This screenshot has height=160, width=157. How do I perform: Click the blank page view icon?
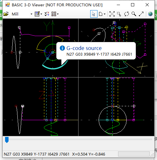click(101, 14)
